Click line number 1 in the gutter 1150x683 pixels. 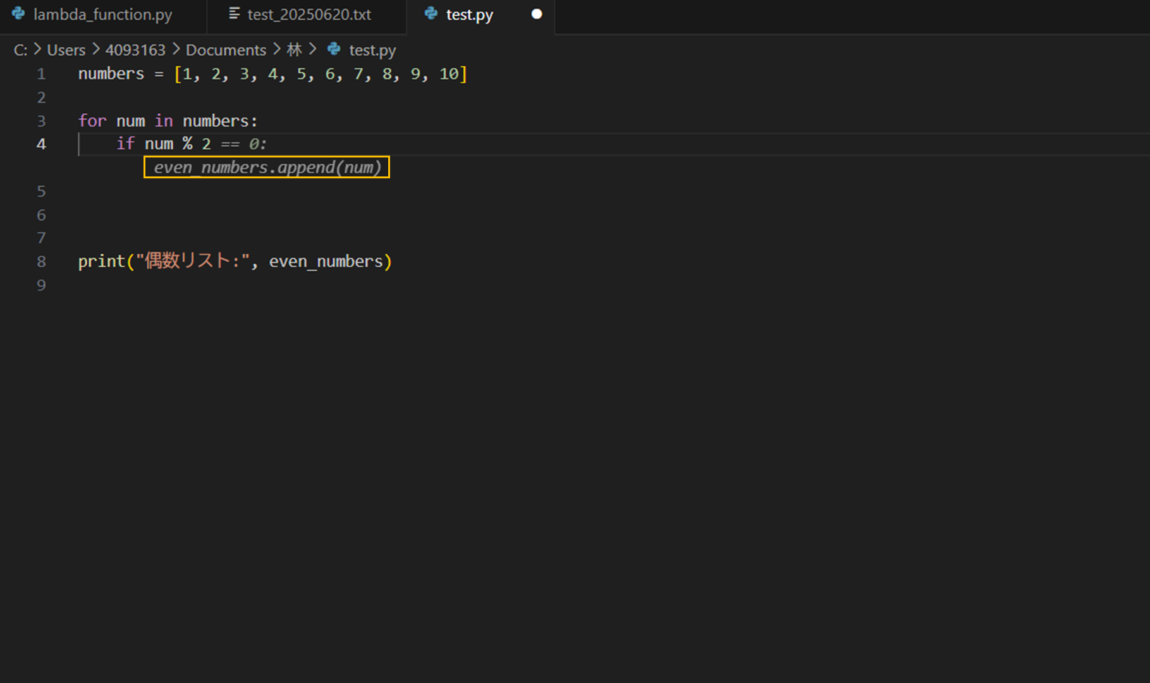point(41,74)
